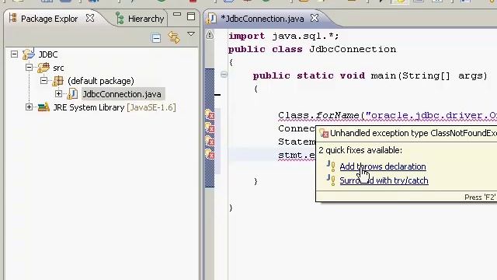Click Add throws declaration quick fix icon
Screen dimensions: 497x280
(331, 166)
